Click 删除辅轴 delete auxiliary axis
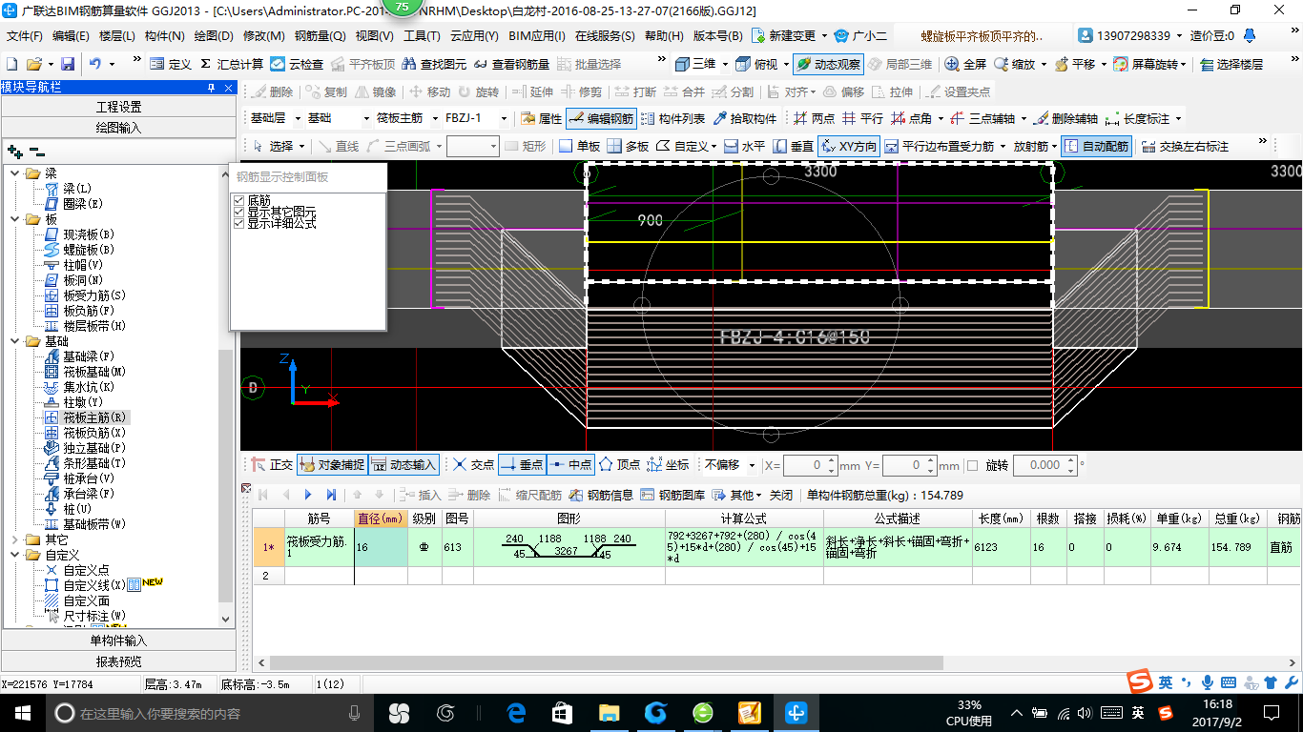 click(x=1065, y=119)
